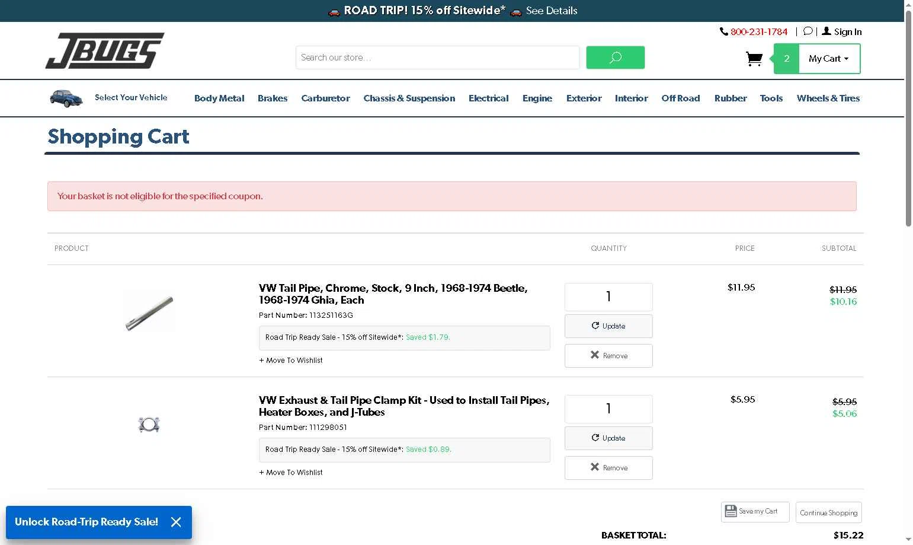Open Carburetor menu
Screen dimensions: 913x545
click(325, 98)
